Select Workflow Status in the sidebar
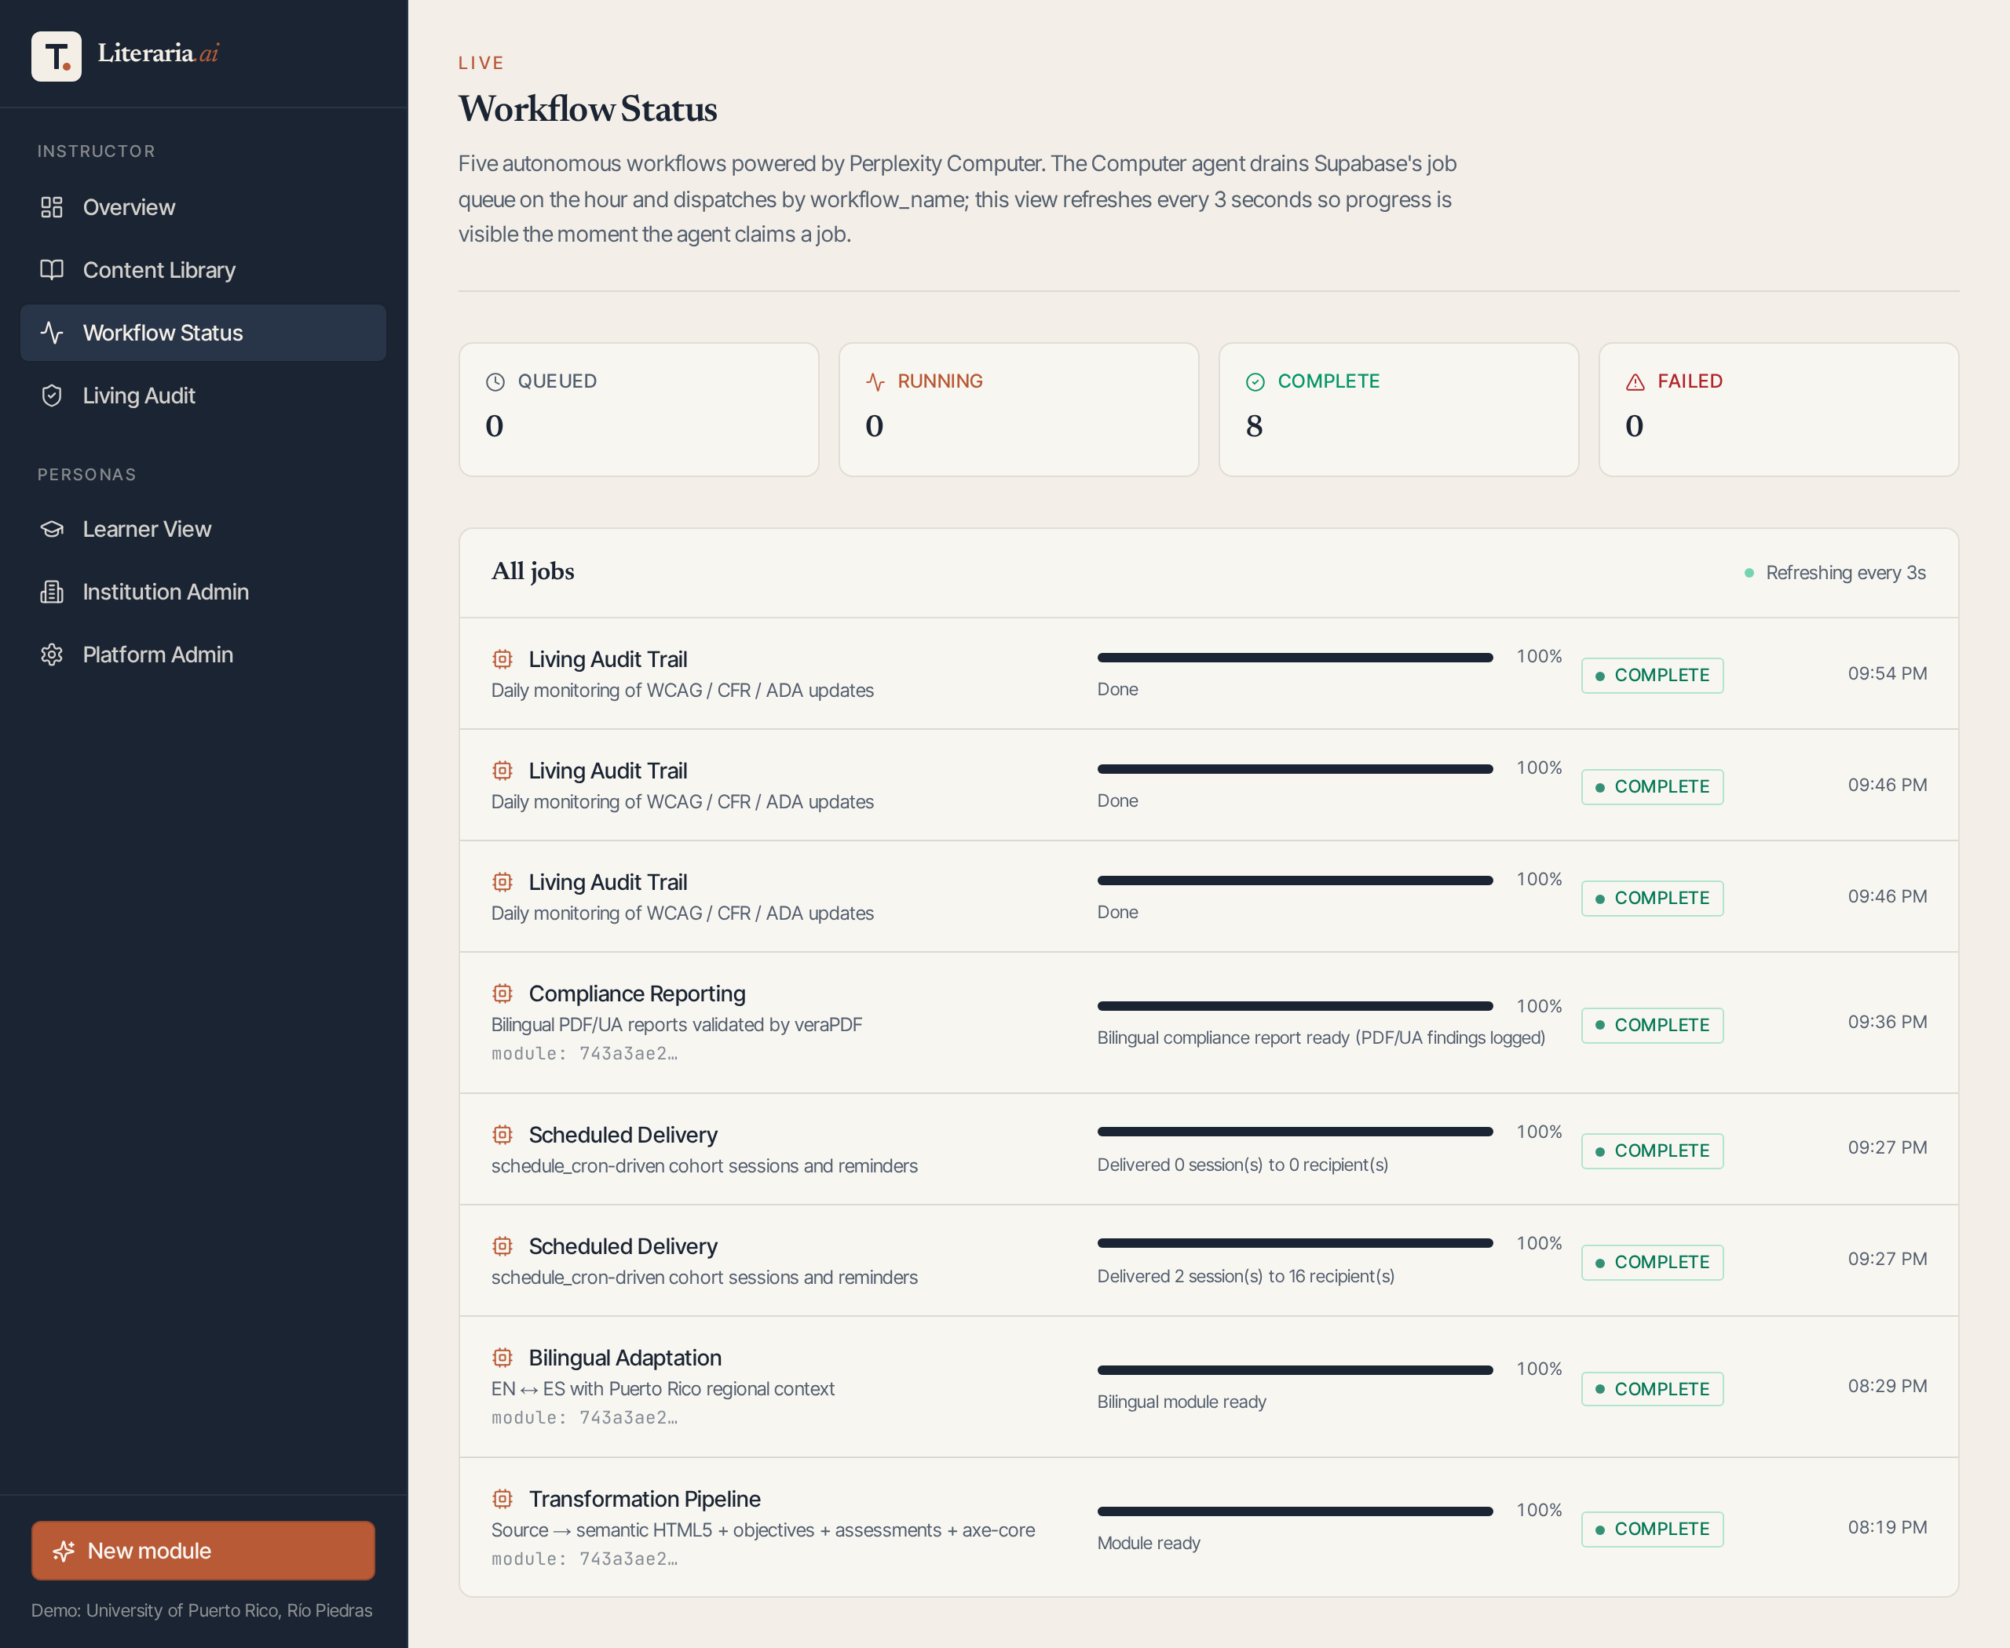This screenshot has height=1648, width=2010. tap(203, 332)
